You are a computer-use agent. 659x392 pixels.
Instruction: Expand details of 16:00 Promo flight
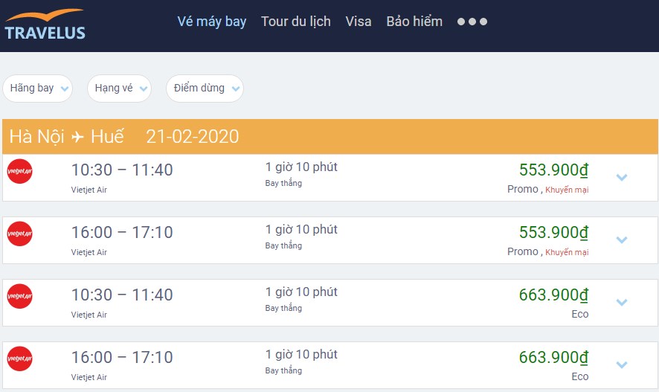[622, 240]
